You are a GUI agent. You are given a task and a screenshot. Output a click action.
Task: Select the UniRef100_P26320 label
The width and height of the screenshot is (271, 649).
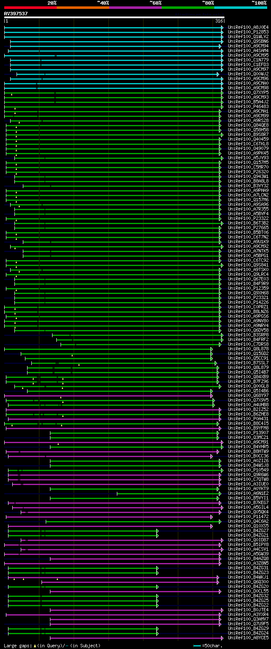pos(248,172)
